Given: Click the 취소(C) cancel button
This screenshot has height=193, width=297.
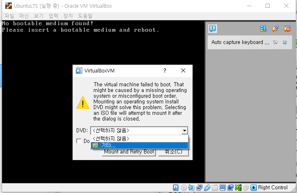Looking at the screenshot, I should pos(173,152).
